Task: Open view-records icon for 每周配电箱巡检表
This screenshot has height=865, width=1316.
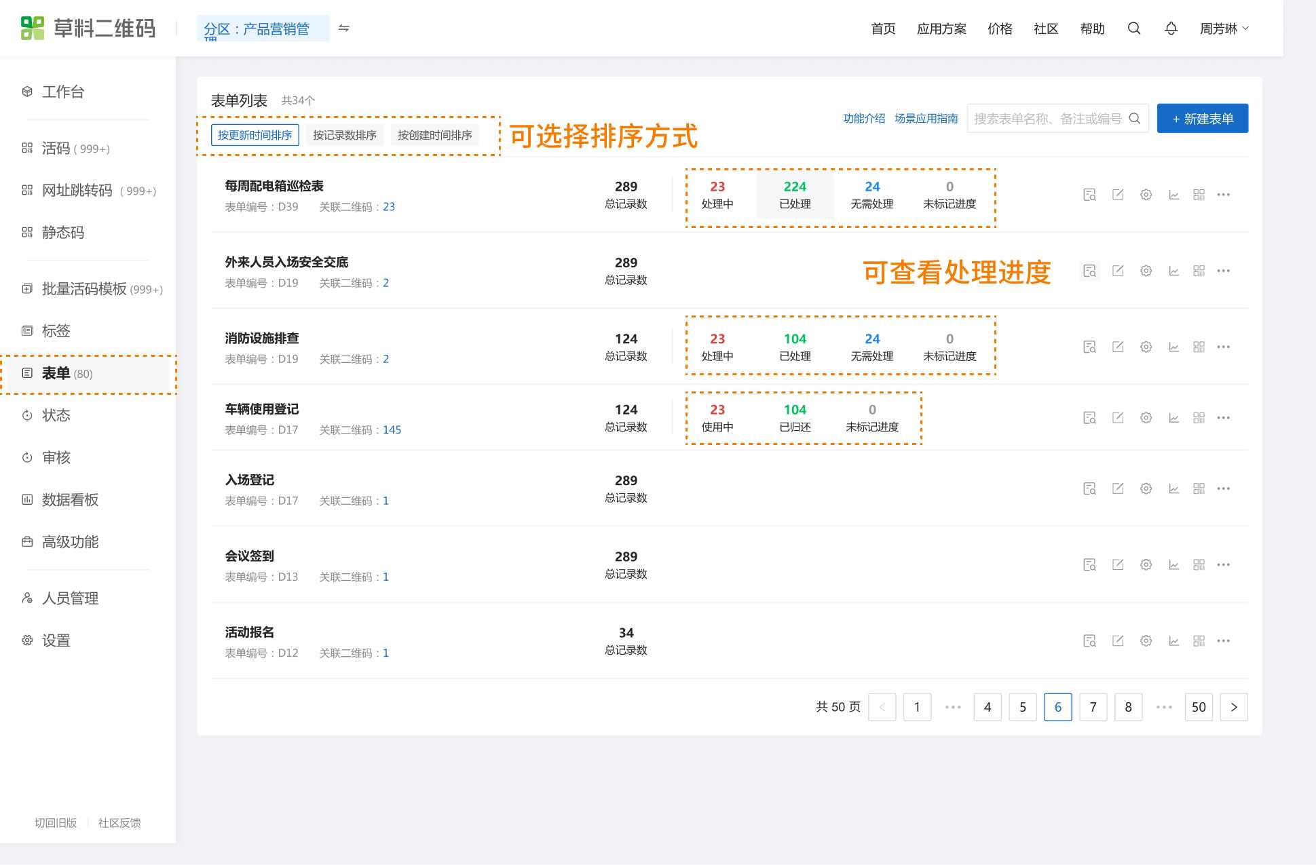Action: [1089, 195]
